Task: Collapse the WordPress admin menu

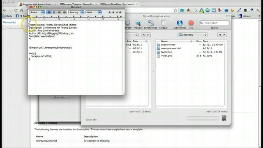Action: [14, 28]
